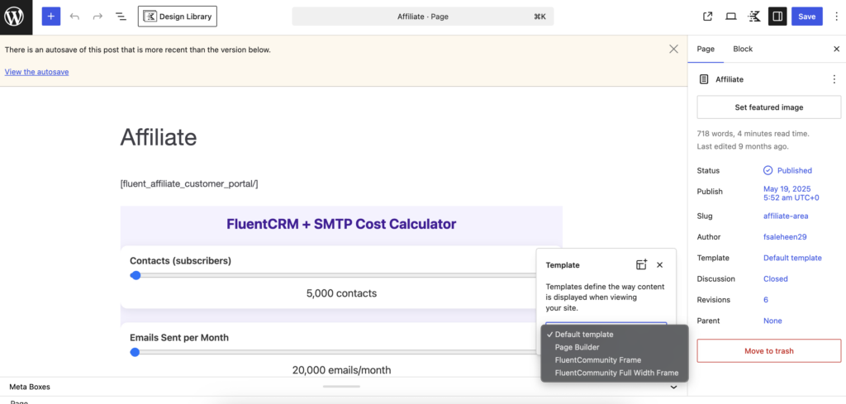The image size is (846, 404).
Task: Open the WordPress logo menu
Action: point(17,17)
